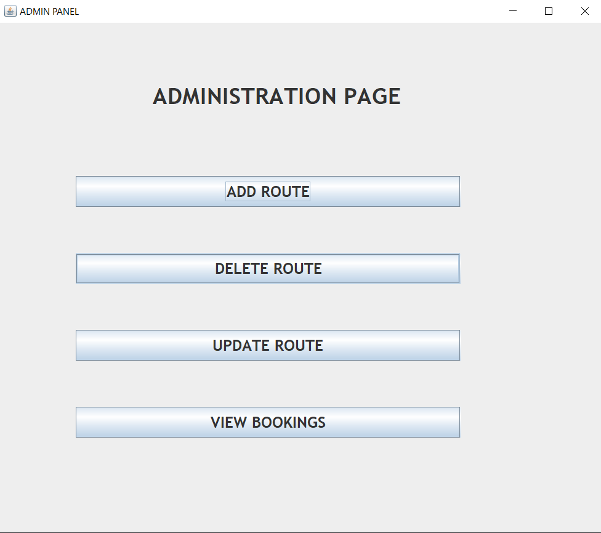601x533 pixels.
Task: Click the VIEW BOOKINGS label text
Action: pyautogui.click(x=268, y=422)
